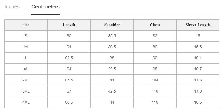Select the L size row label

coord(26,58)
